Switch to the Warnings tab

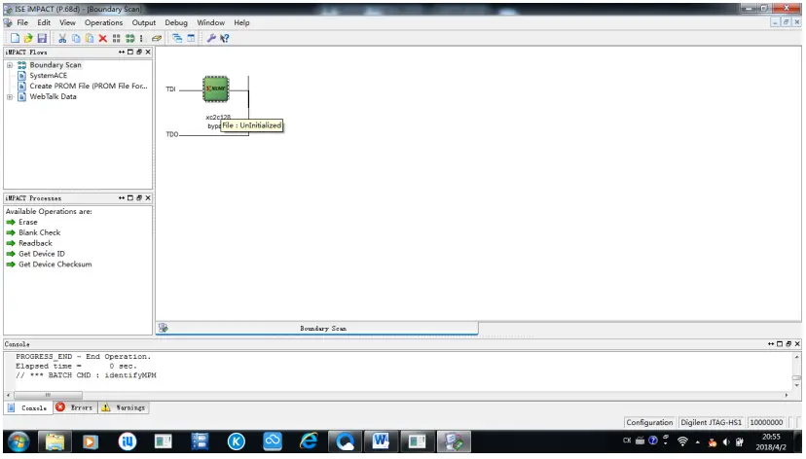(x=124, y=407)
